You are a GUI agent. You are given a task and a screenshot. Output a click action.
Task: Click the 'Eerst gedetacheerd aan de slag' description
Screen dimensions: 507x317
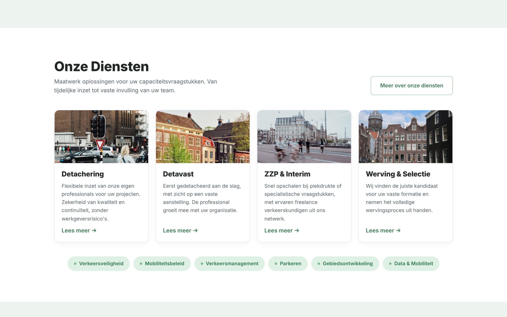tap(202, 198)
